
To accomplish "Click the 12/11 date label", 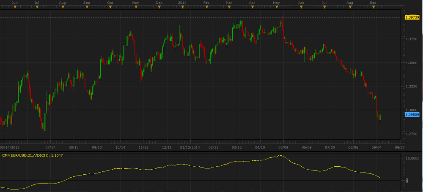I will coord(167,147).
